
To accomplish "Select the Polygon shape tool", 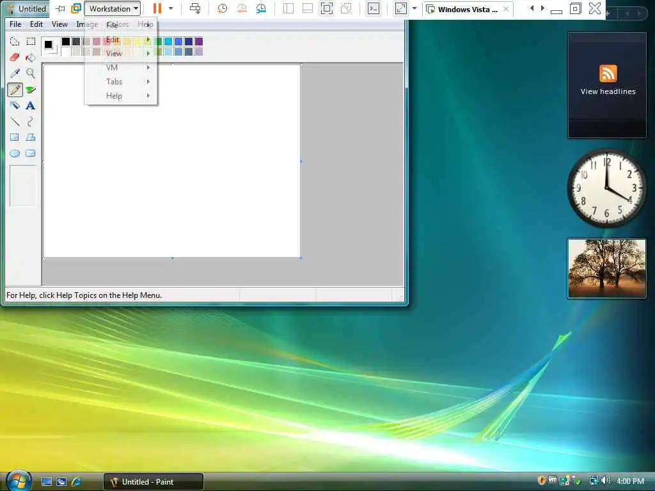I will pyautogui.click(x=31, y=137).
